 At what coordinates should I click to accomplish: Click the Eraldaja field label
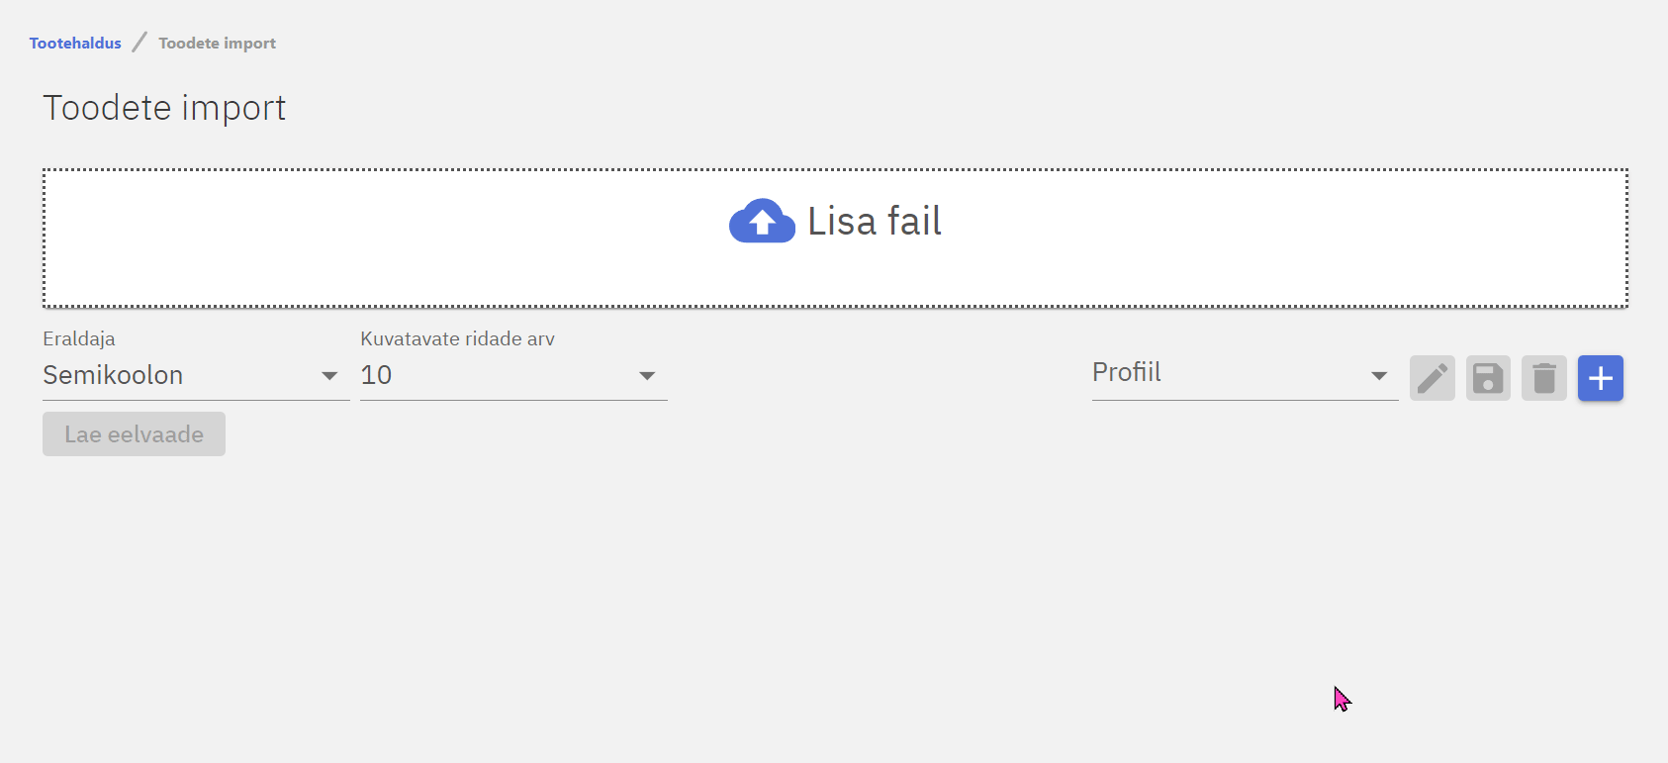click(x=79, y=338)
